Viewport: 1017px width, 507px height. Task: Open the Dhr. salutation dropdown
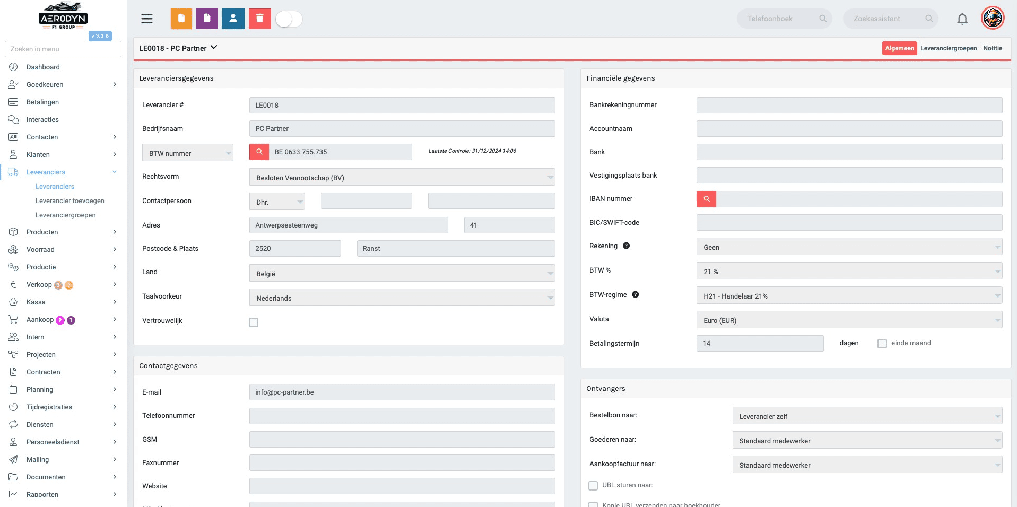click(x=277, y=202)
